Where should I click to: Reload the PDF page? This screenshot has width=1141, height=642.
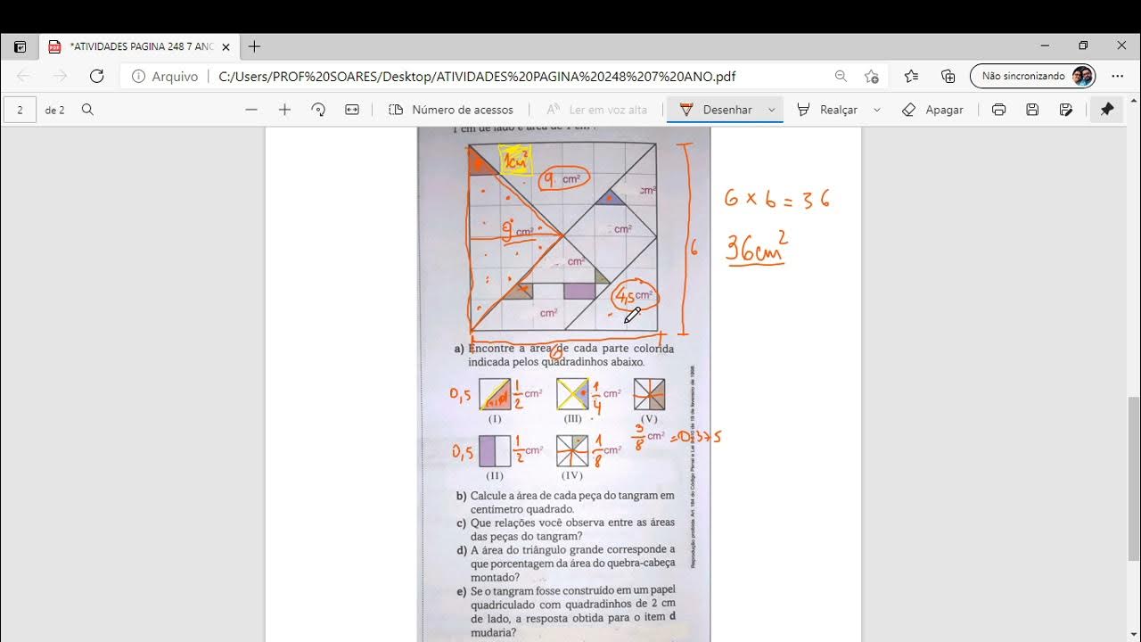click(97, 77)
